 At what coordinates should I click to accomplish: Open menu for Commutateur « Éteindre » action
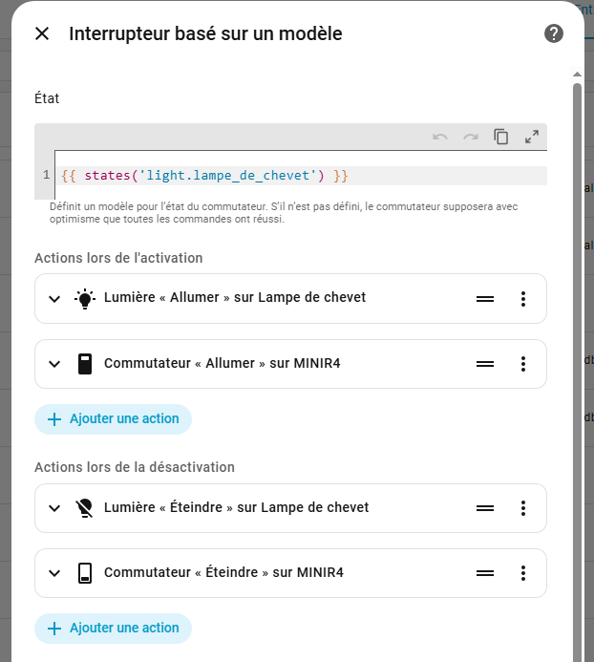(523, 573)
